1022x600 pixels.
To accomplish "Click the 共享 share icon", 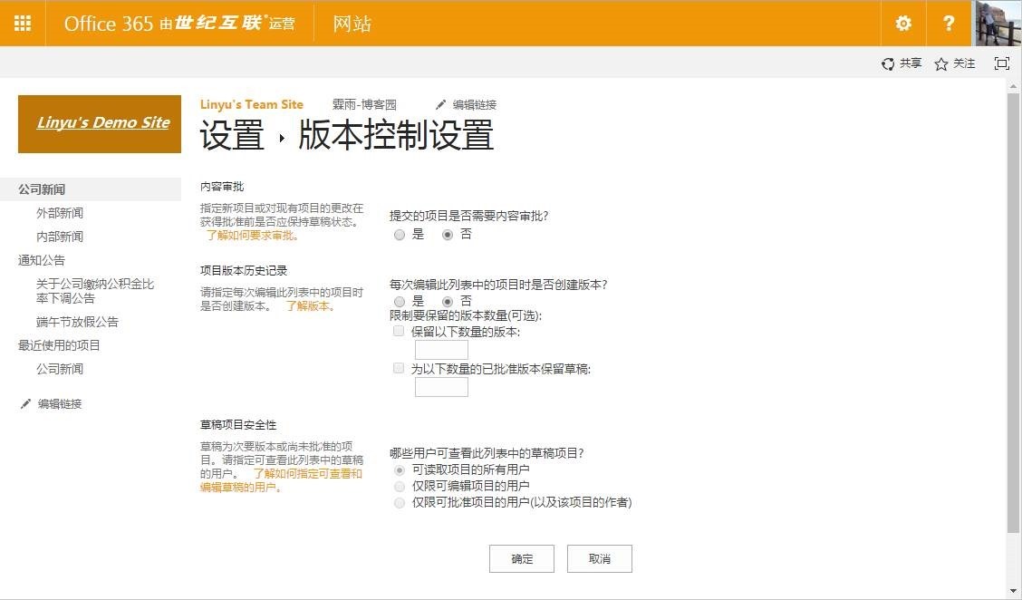I will point(889,63).
